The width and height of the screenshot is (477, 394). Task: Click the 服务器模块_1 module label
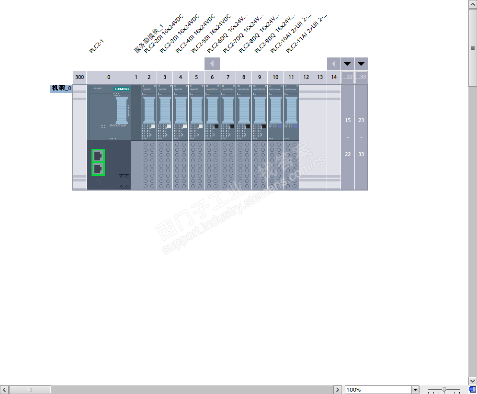coord(149,39)
